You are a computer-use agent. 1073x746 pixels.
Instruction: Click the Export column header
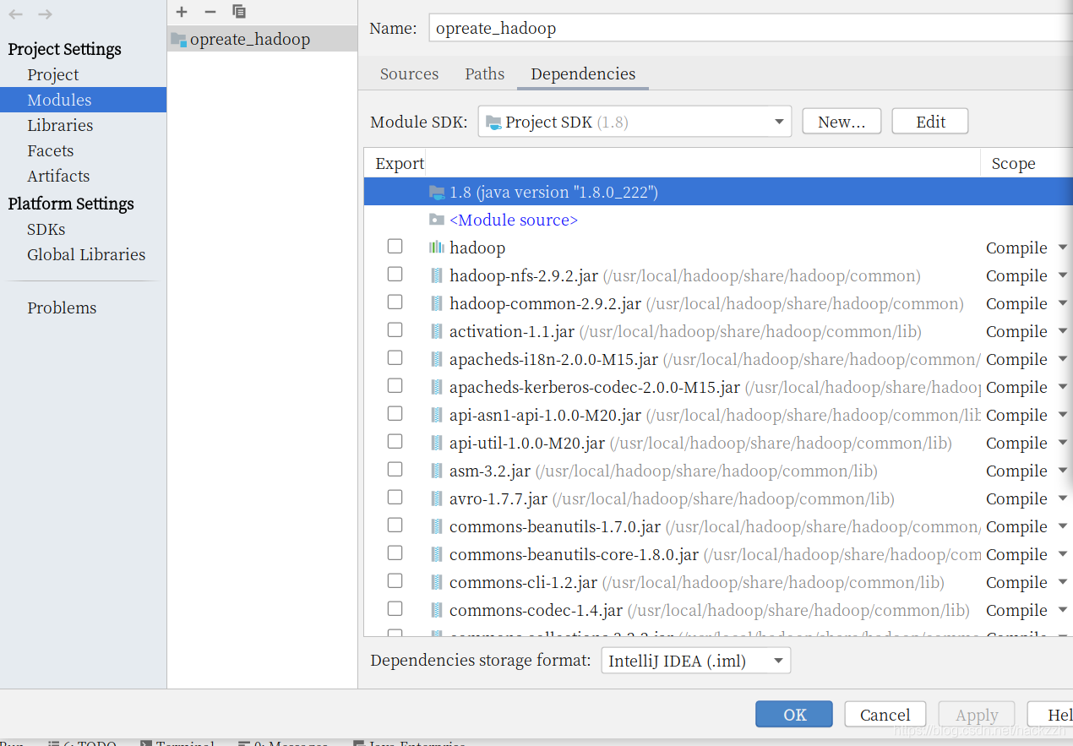pyautogui.click(x=400, y=164)
